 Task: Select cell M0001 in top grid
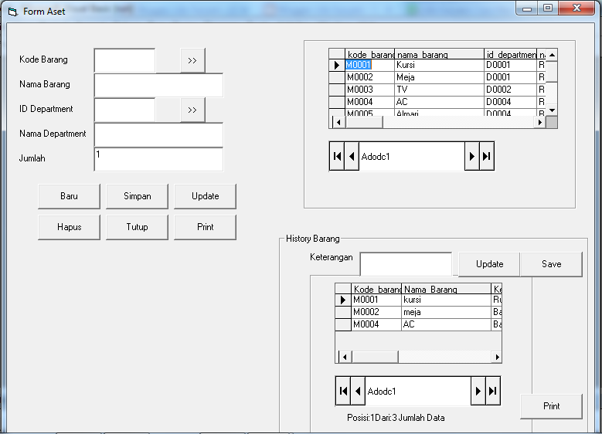pos(369,65)
